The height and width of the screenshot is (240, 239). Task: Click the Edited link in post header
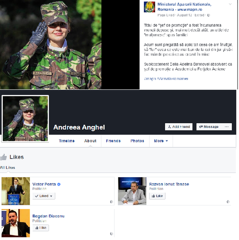coord(199,15)
